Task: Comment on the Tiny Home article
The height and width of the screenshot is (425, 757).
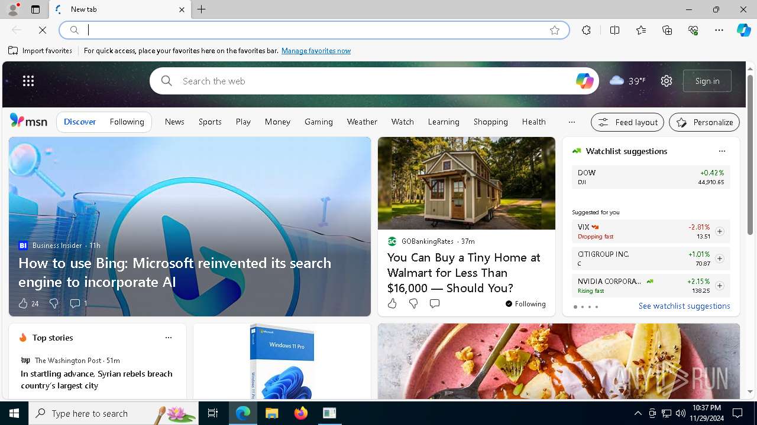Action: click(x=435, y=303)
